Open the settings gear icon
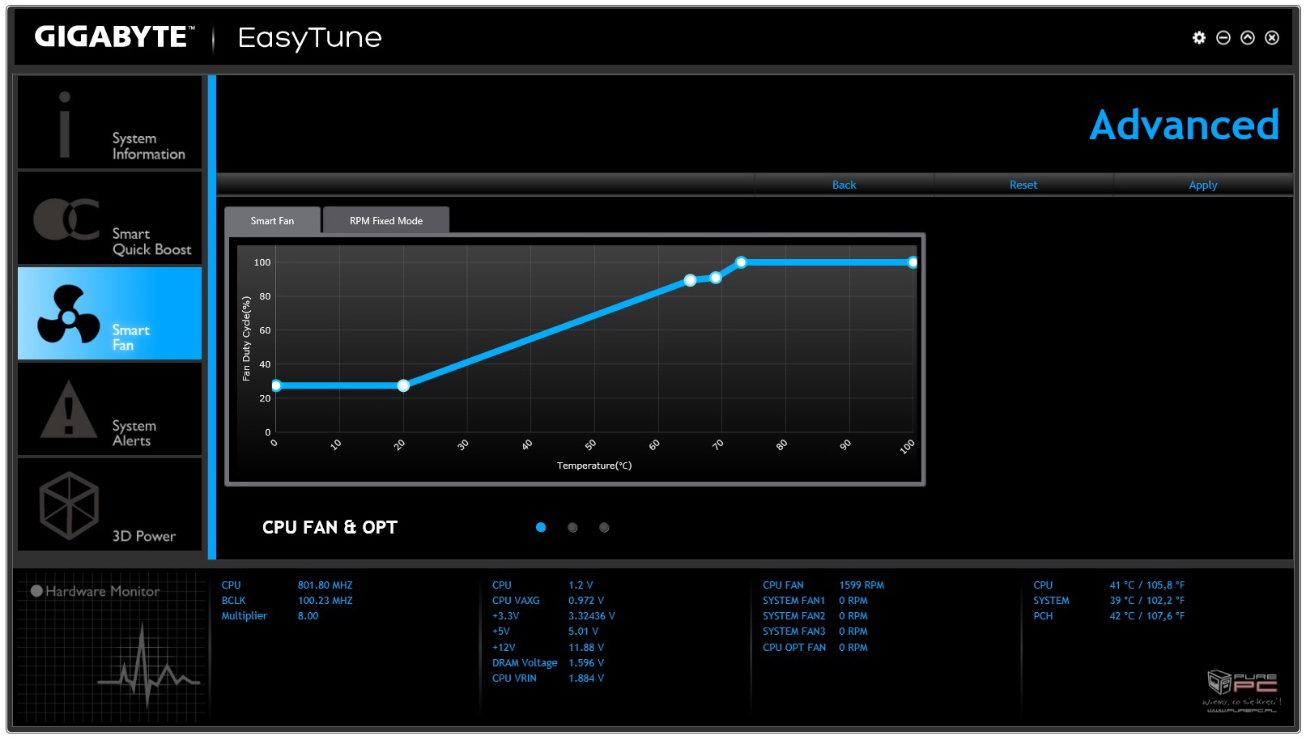1306x740 pixels. [1199, 37]
